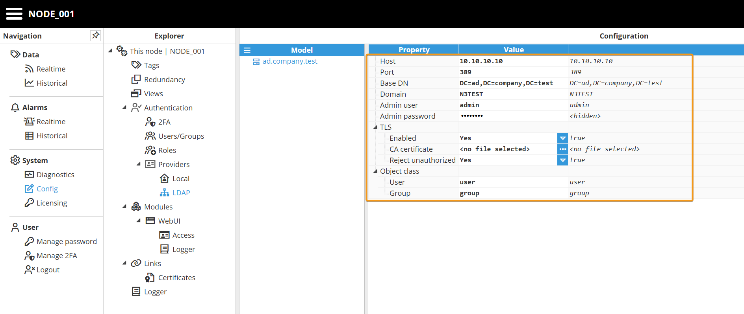744x314 pixels.
Task: Go to Manage password under User
Action: pyautogui.click(x=66, y=241)
